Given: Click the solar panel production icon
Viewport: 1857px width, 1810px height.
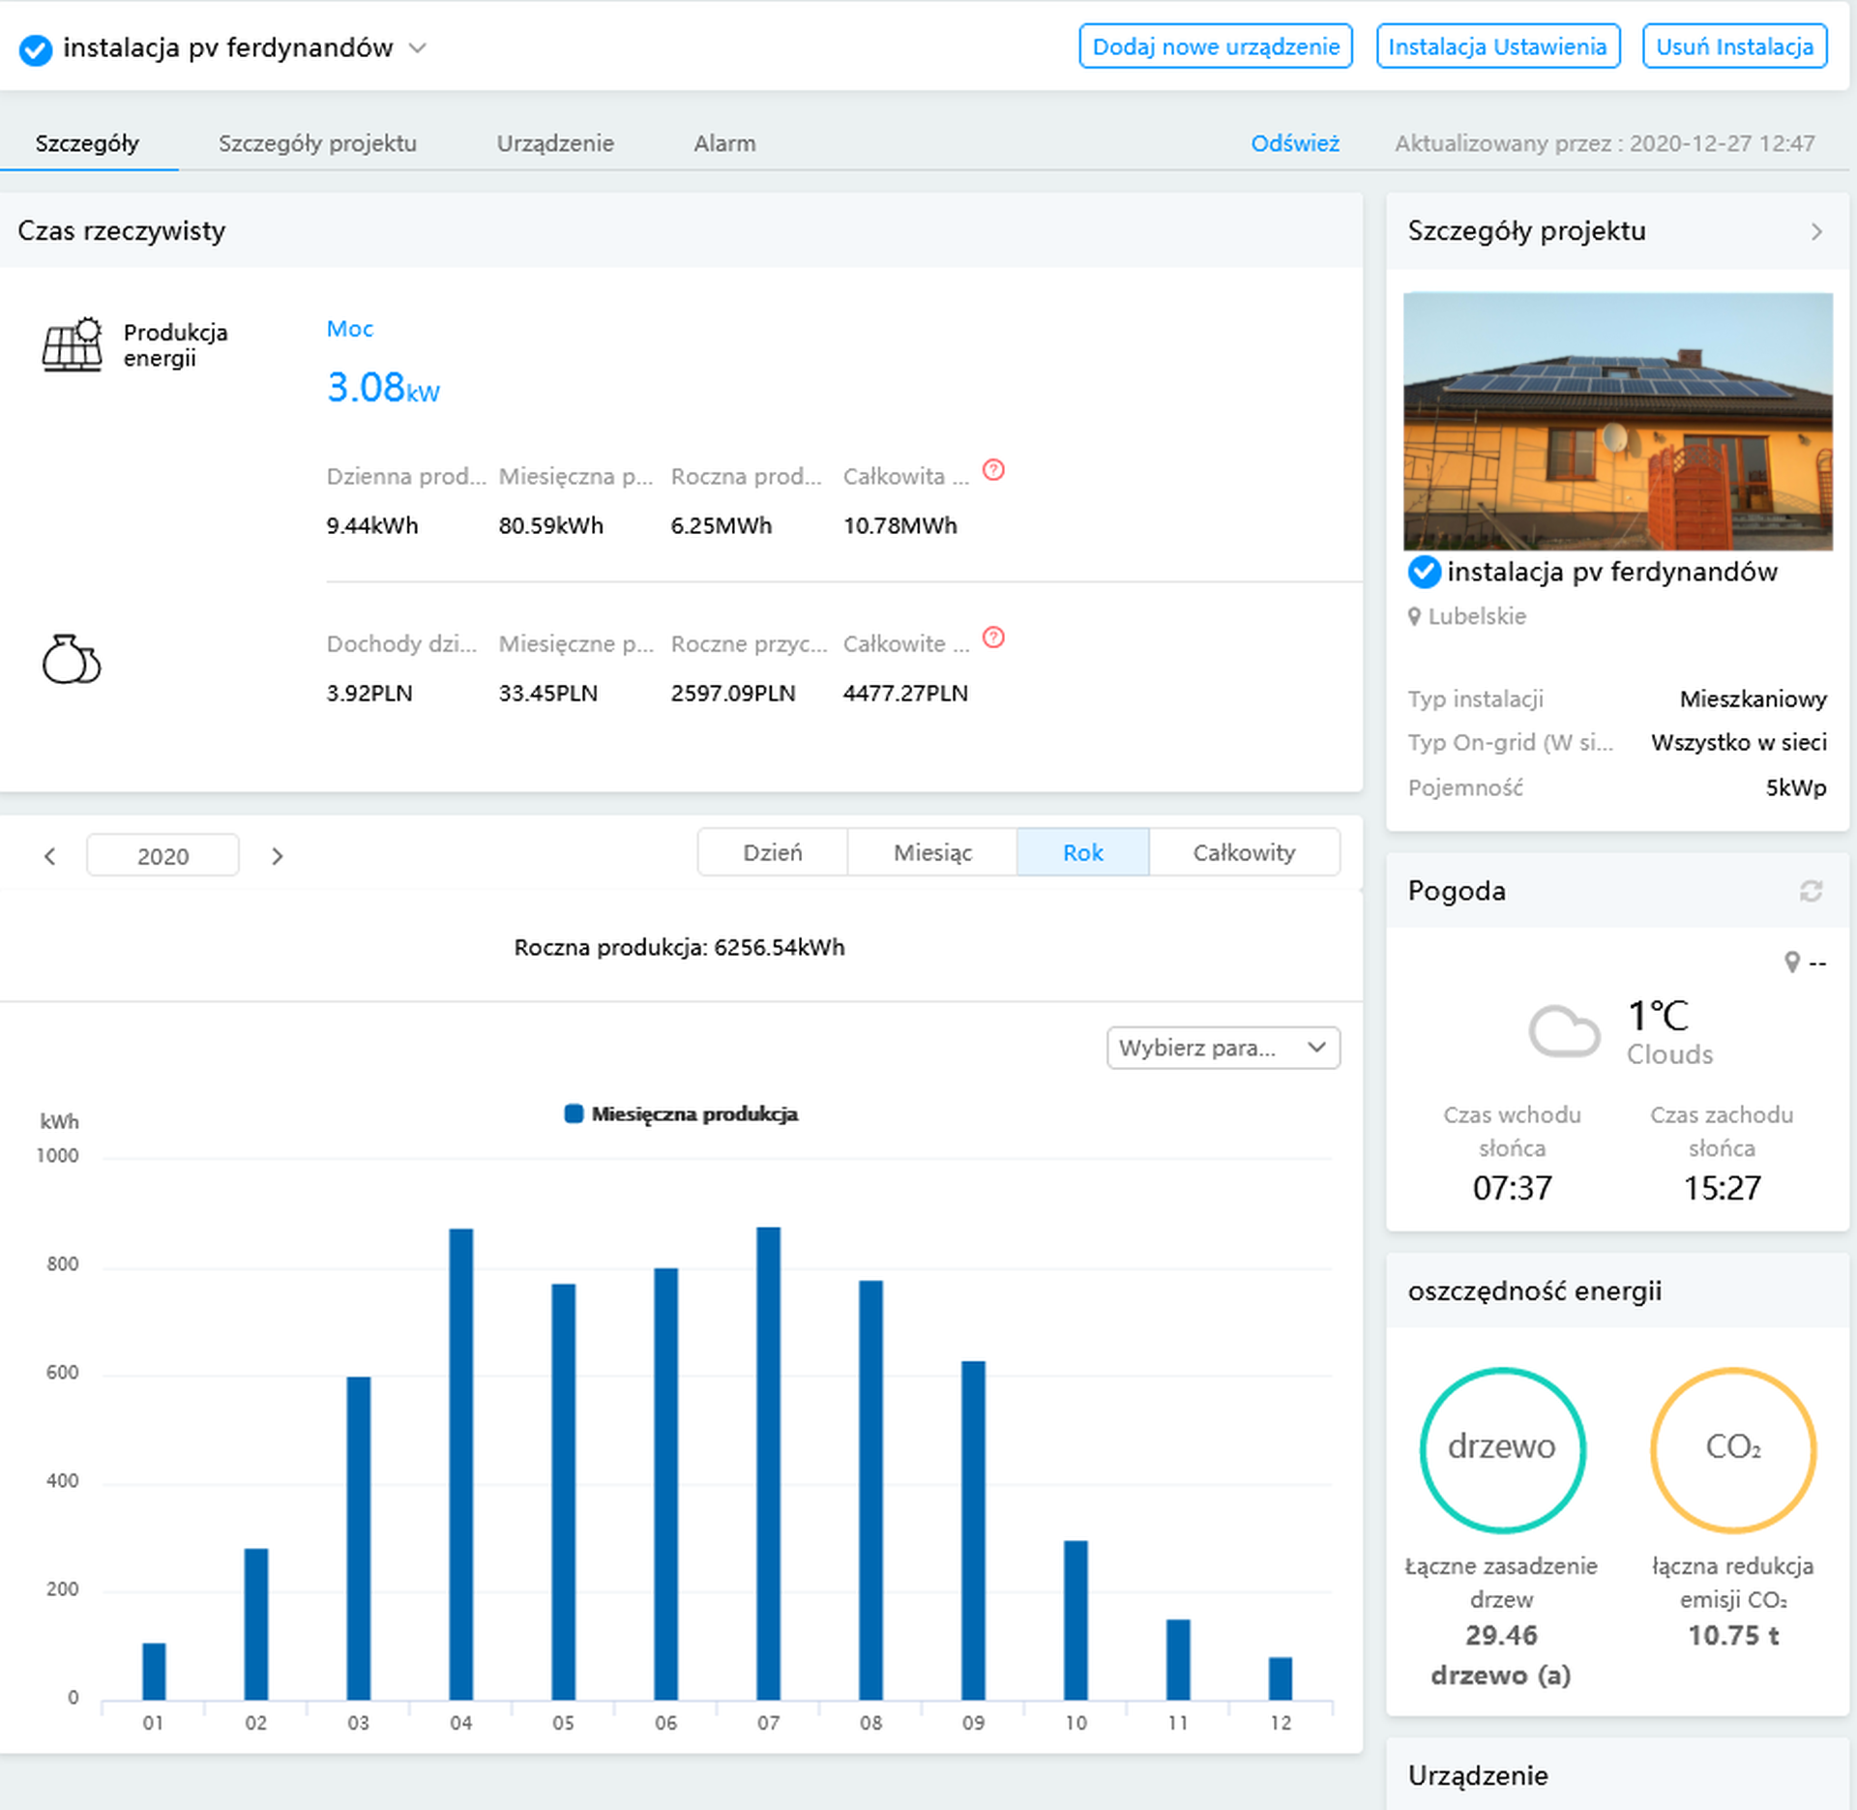Looking at the screenshot, I should click(72, 344).
